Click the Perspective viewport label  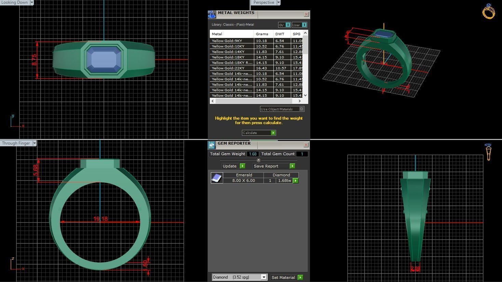(x=263, y=2)
